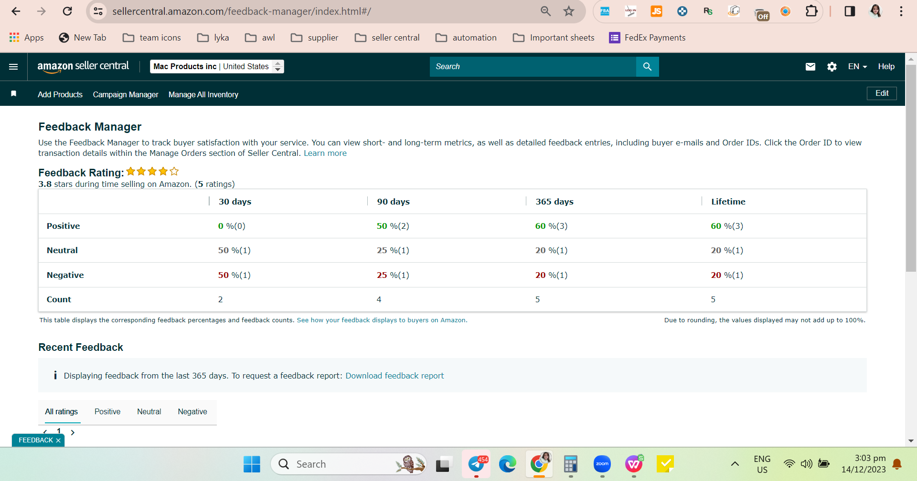Screen dimensions: 917x481
Task: Open the New Tab bookmark
Action: coord(82,38)
